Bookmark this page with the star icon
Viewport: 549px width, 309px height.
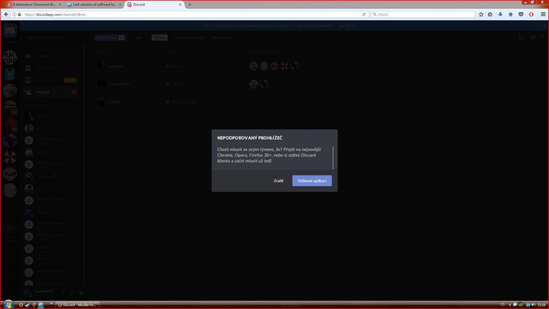pos(481,14)
